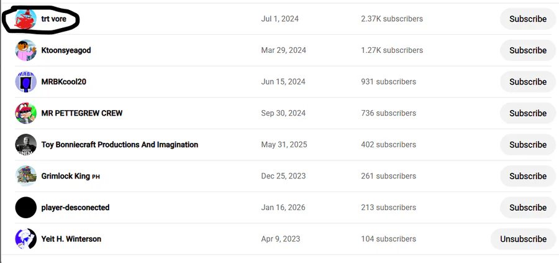Open Ktoonsyeagod's channel avatar
The image size is (559, 263).
click(x=26, y=50)
